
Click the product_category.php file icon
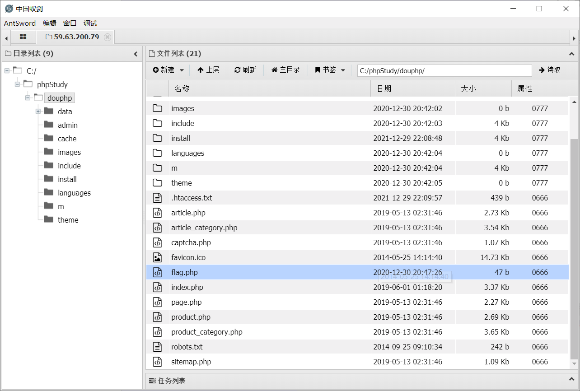(157, 332)
